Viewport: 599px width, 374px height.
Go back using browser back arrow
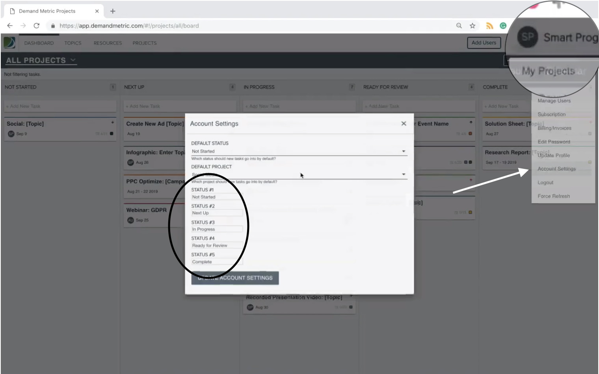click(10, 26)
